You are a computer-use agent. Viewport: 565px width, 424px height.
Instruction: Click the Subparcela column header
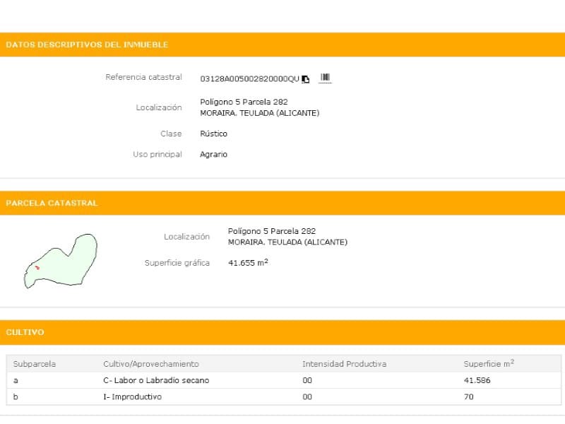coord(35,364)
